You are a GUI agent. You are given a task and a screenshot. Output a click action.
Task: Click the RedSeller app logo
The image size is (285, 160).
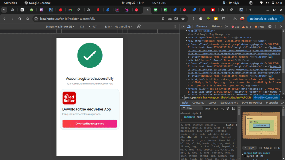coord(69,98)
